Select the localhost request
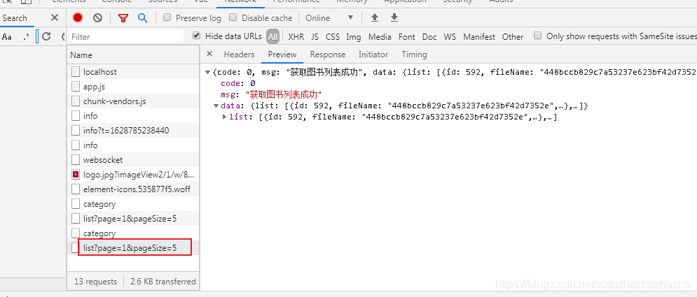The image size is (697, 297). tap(133, 72)
